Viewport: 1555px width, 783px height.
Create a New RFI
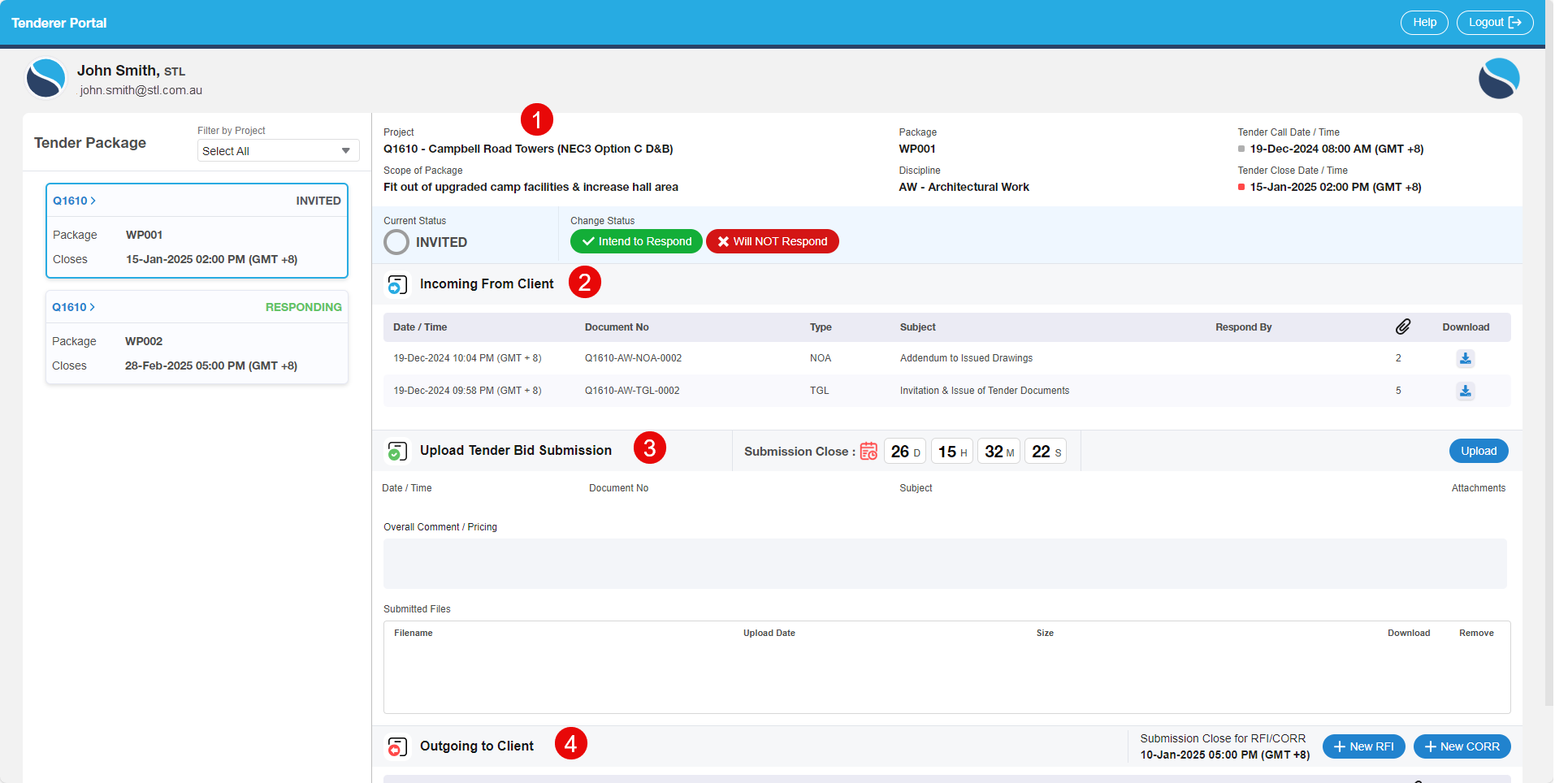[1363, 746]
